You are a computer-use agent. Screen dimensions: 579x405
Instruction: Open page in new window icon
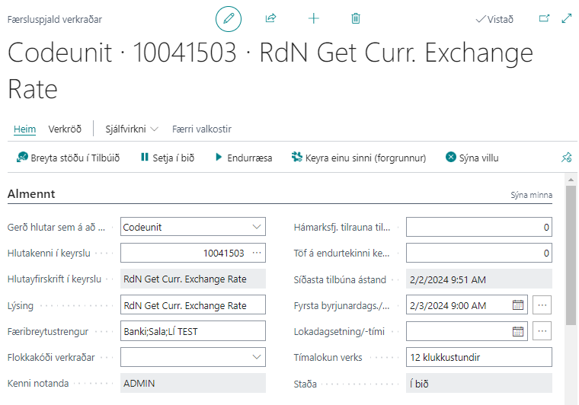[544, 18]
